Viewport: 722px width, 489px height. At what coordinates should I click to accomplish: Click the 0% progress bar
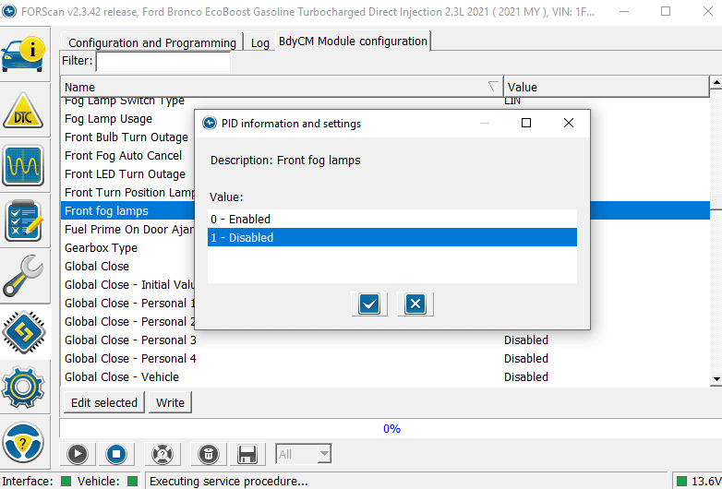pyautogui.click(x=391, y=428)
